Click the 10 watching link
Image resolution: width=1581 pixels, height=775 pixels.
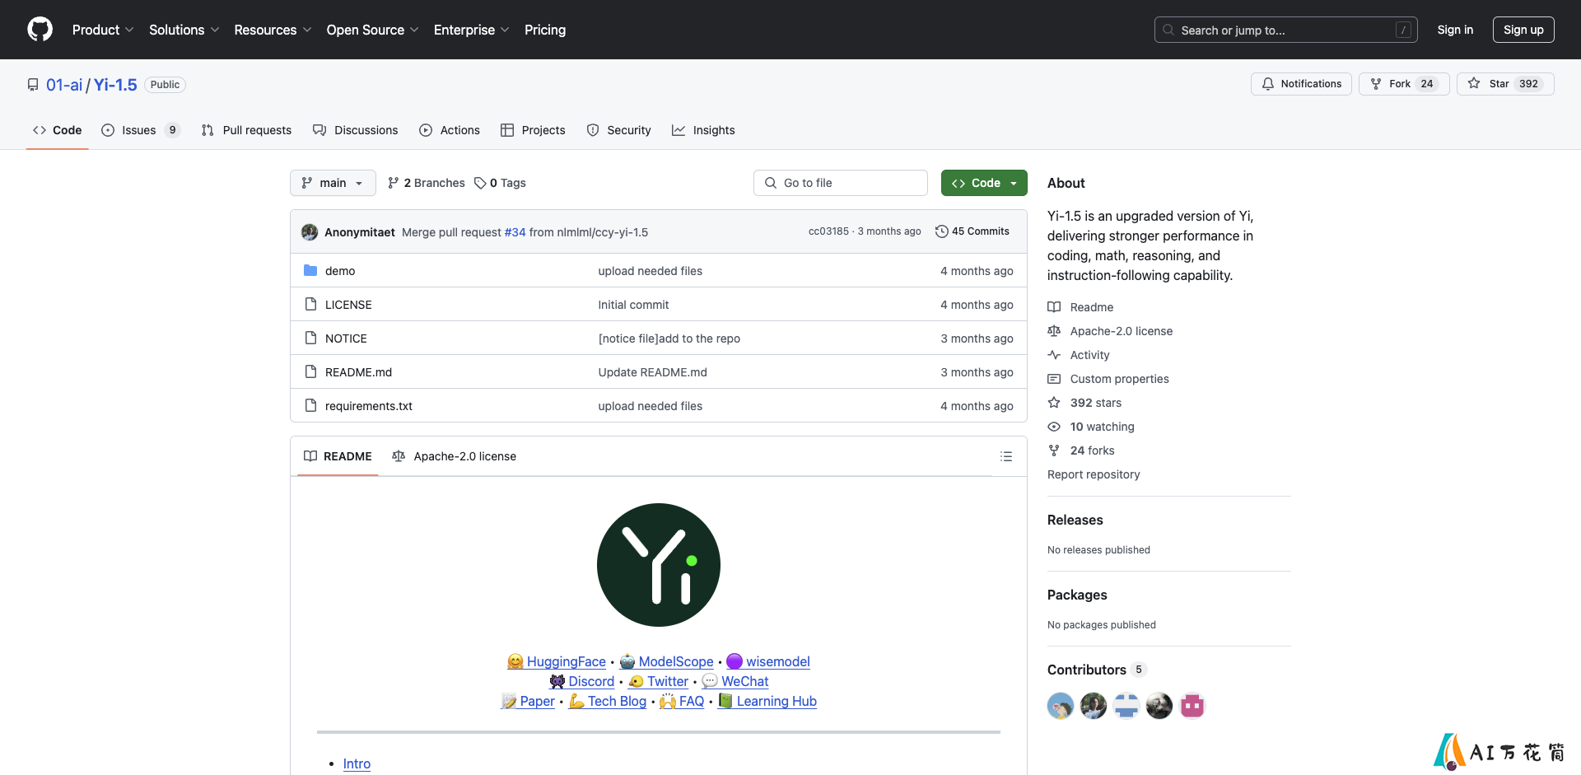coord(1091,427)
